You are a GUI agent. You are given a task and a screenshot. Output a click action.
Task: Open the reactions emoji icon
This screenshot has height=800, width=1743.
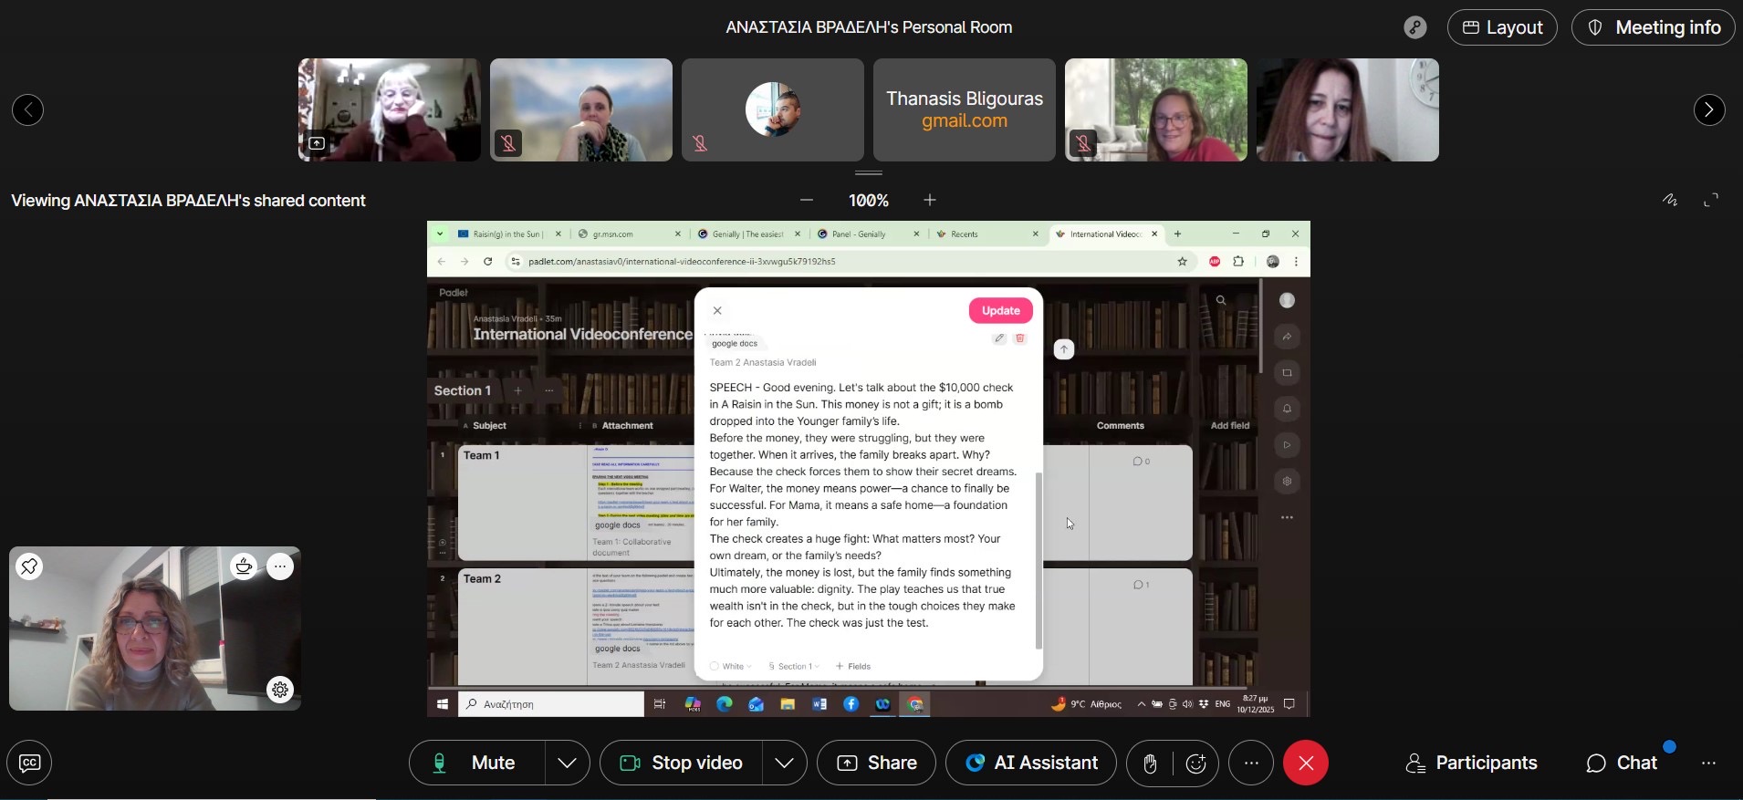click(1196, 764)
